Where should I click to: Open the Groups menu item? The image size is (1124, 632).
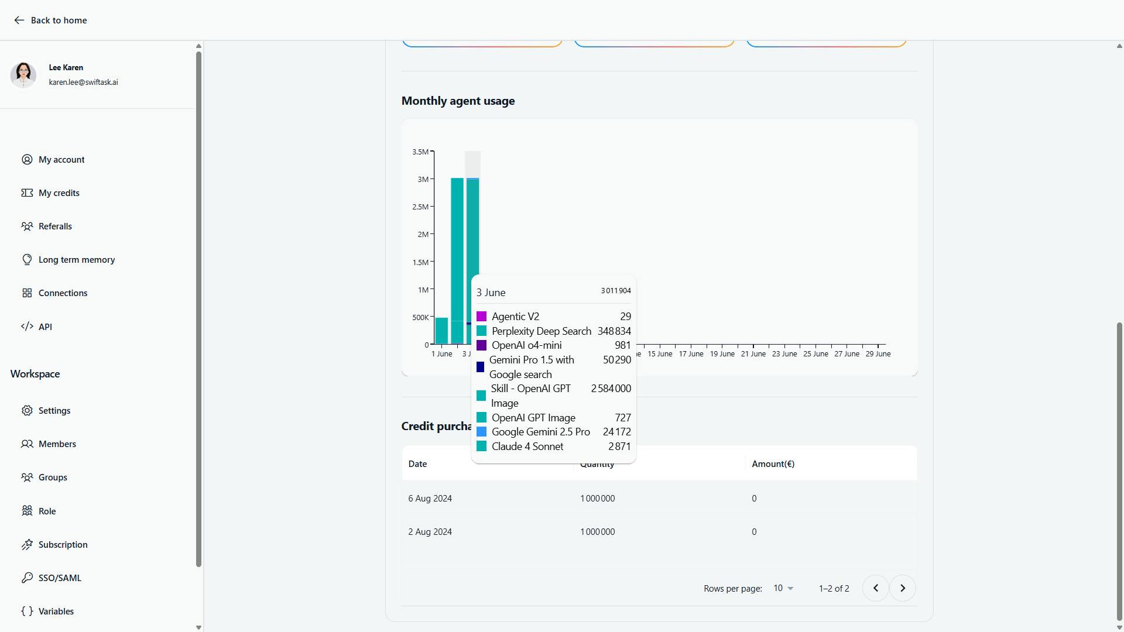pos(53,478)
